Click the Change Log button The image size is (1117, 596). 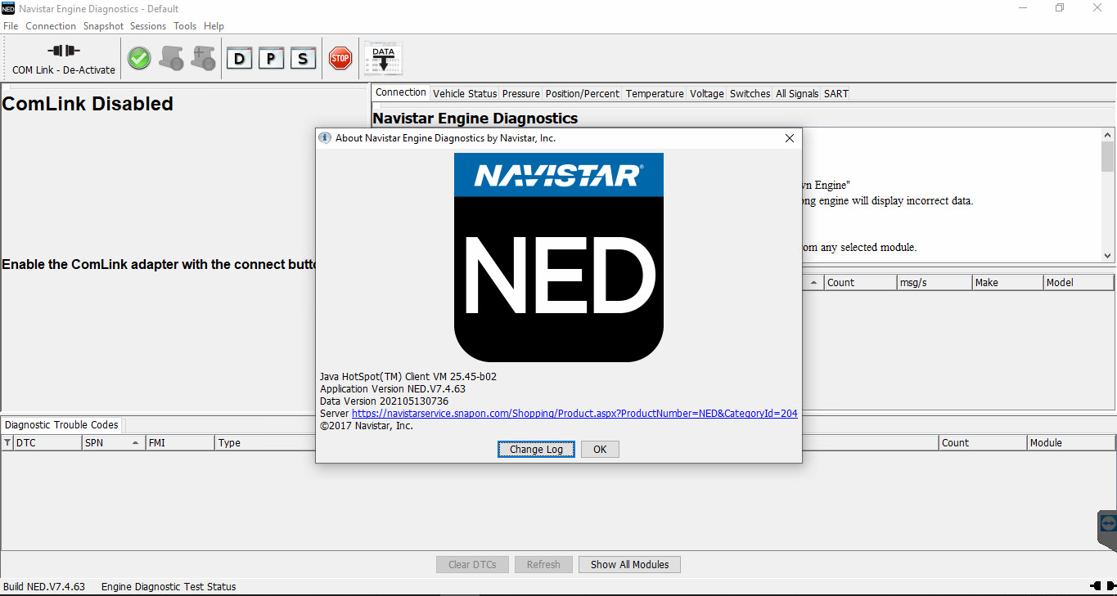[536, 449]
